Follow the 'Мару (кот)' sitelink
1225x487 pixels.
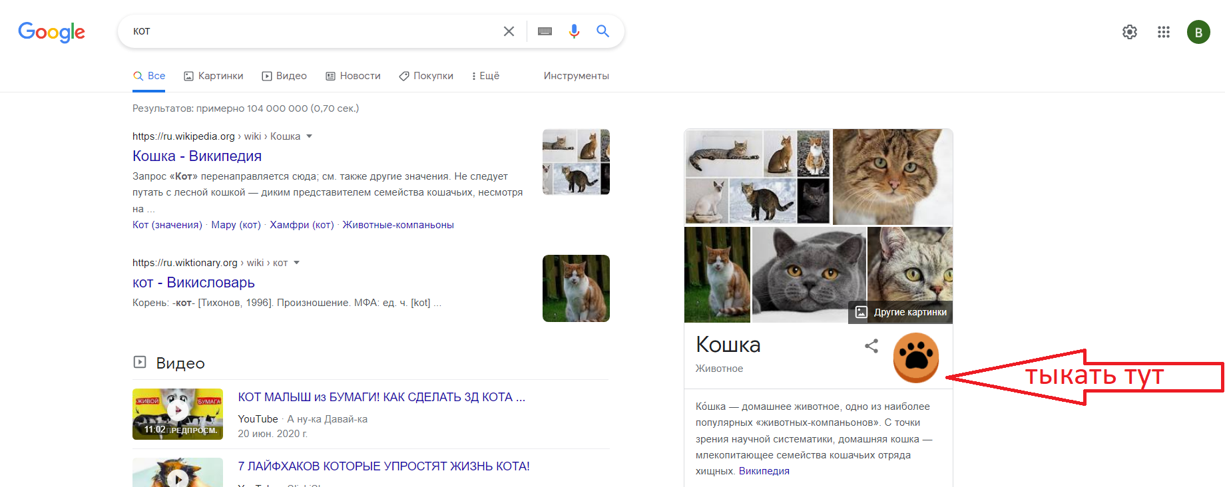[236, 225]
